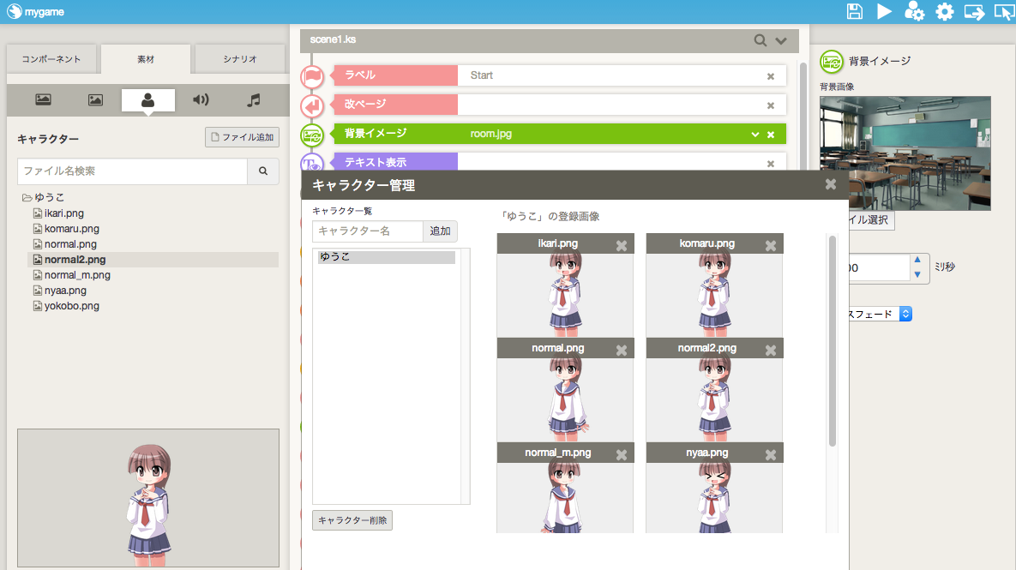Select the sound effects speaker icon
Screen dimensions: 1016x570
(201, 99)
